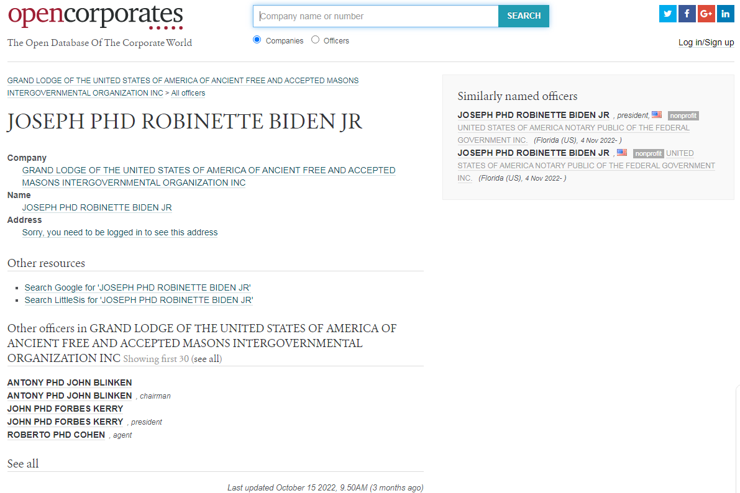Focus the Company name or number search field
Screen dimensions: 740x493
(x=376, y=16)
